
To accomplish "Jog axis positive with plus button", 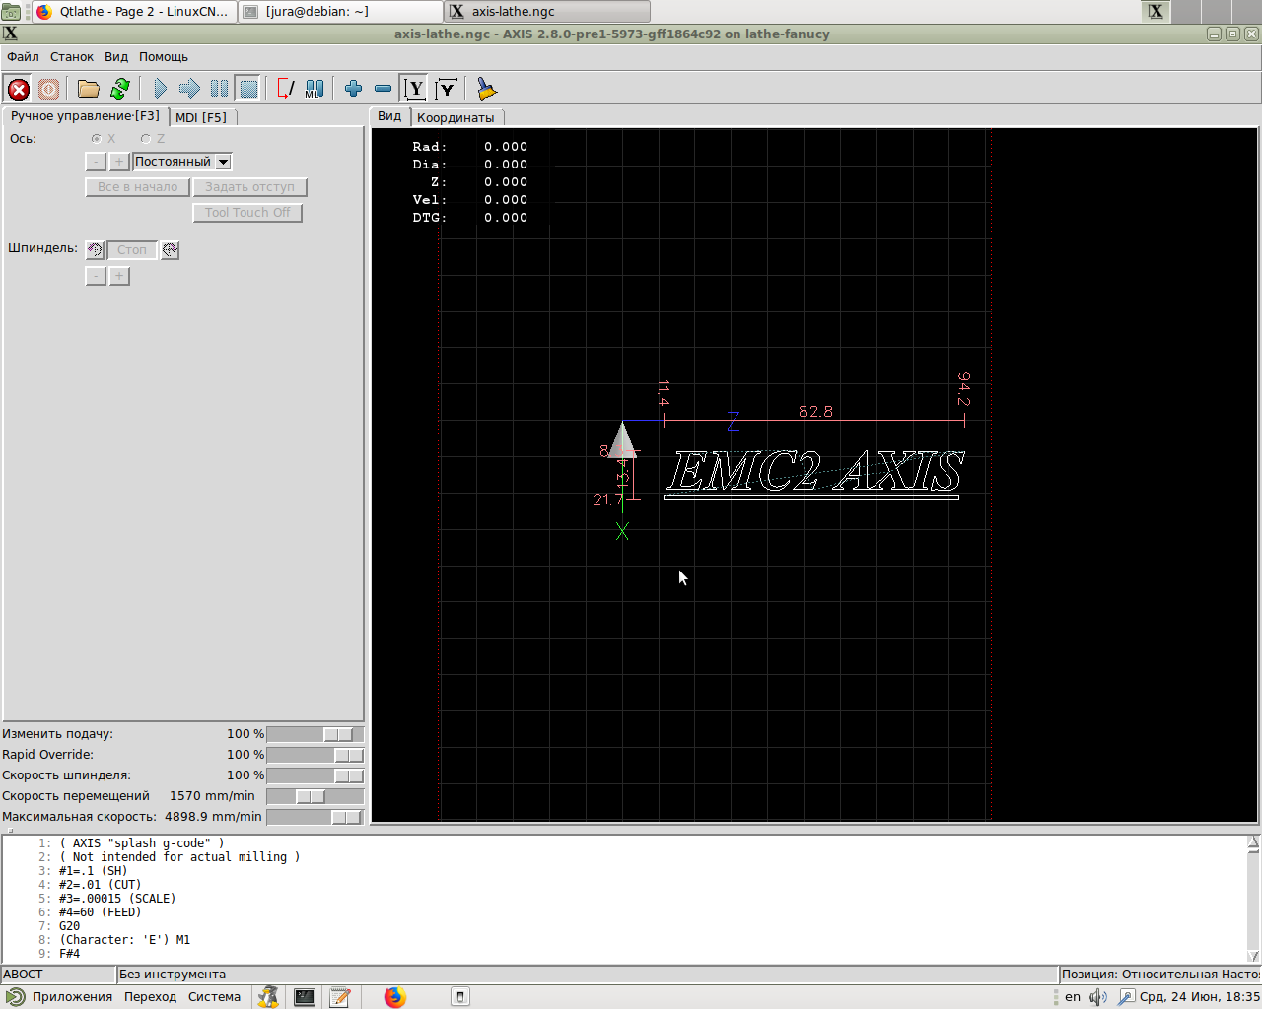I will pyautogui.click(x=119, y=162).
